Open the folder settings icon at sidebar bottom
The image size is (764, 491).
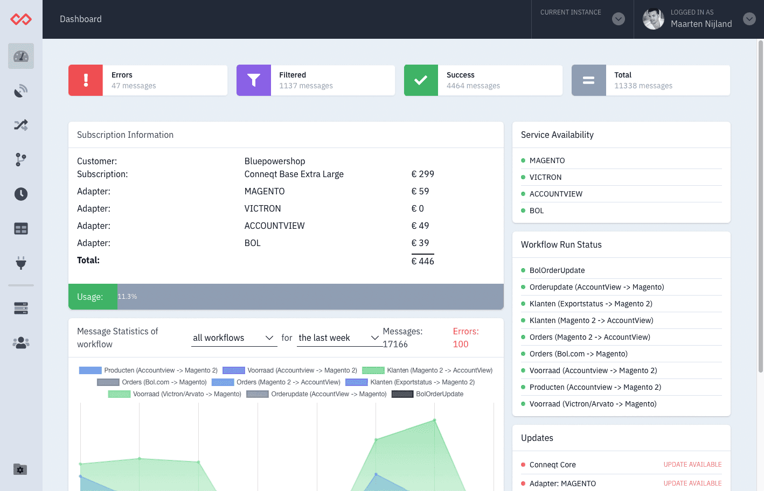click(20, 469)
